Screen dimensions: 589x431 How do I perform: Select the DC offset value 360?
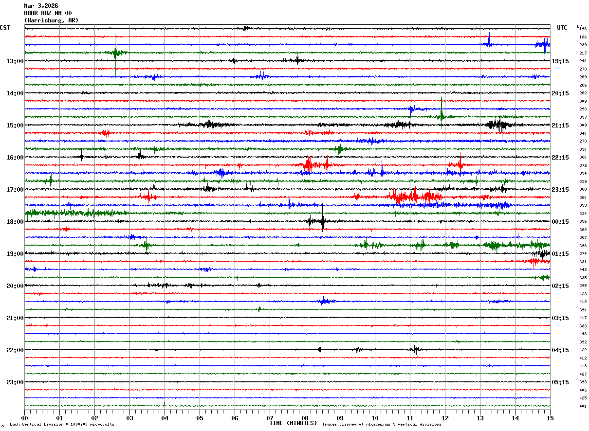click(583, 198)
